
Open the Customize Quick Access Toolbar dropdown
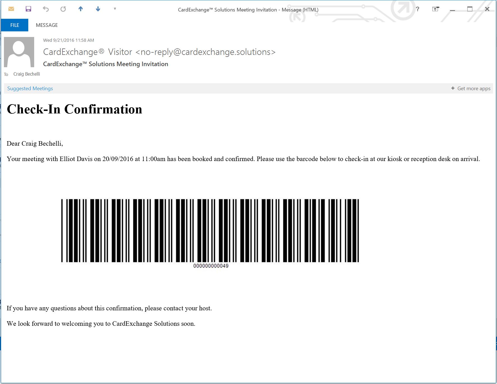115,9
